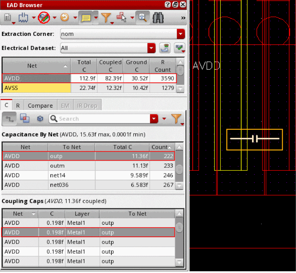
Task: Click the magnifier zoom-to-selection icon
Action: click(142, 18)
